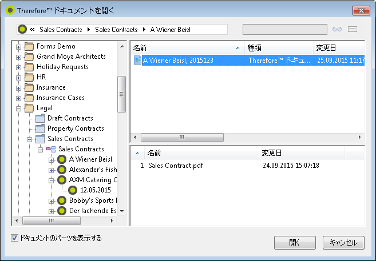Viewport: 376px width, 261px height.
Task: Collapse the Legal folder node
Action: tap(18, 109)
